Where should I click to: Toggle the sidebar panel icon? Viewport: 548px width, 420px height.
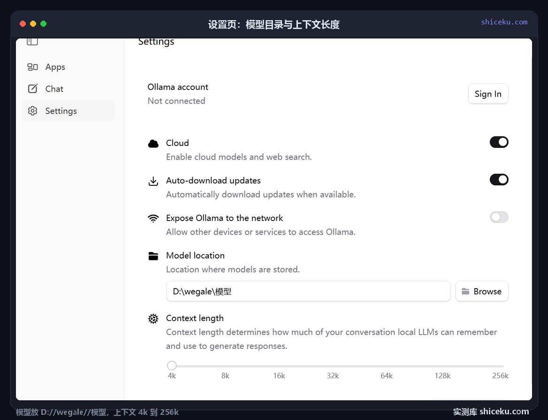coord(32,42)
